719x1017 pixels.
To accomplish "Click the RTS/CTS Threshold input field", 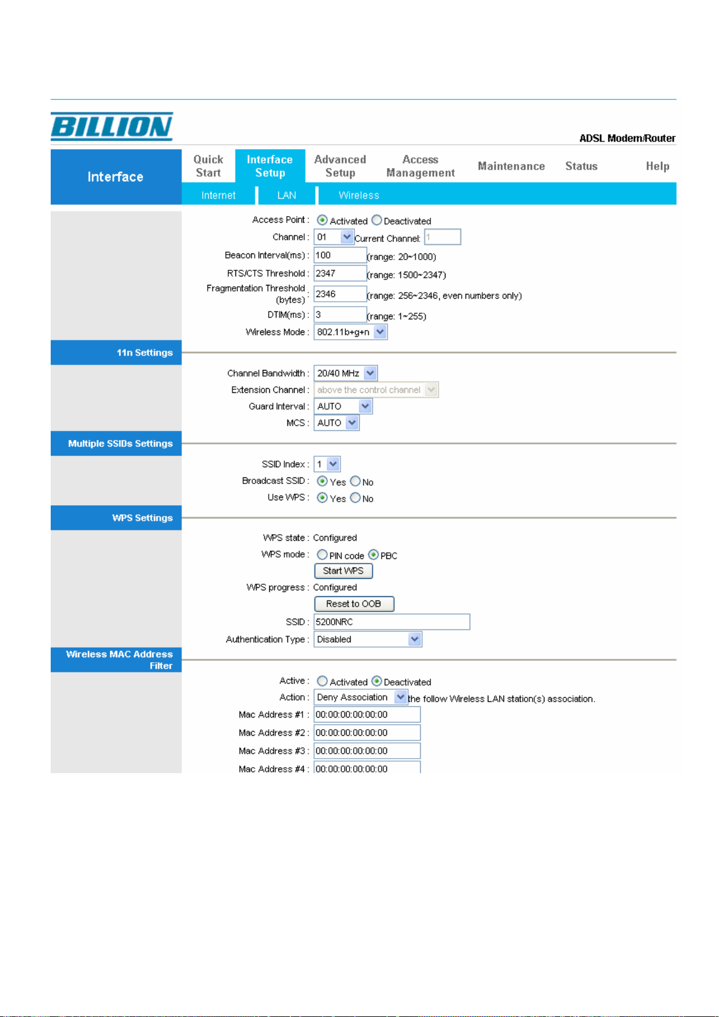I will click(340, 273).
